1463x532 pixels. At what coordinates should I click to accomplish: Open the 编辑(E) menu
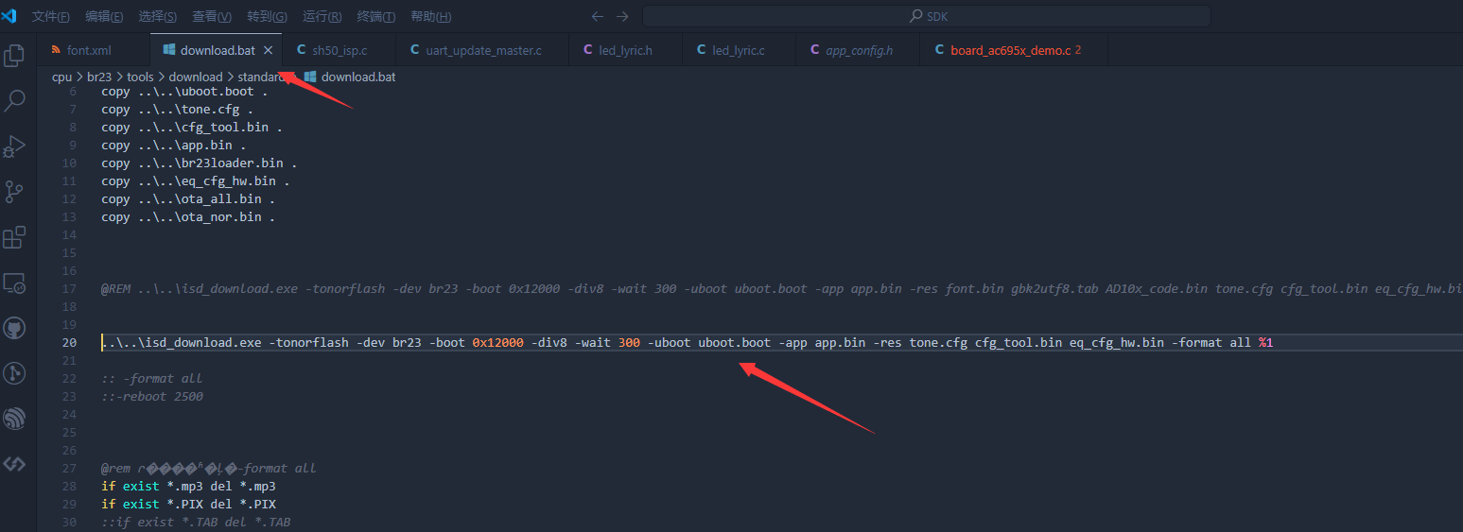click(104, 17)
